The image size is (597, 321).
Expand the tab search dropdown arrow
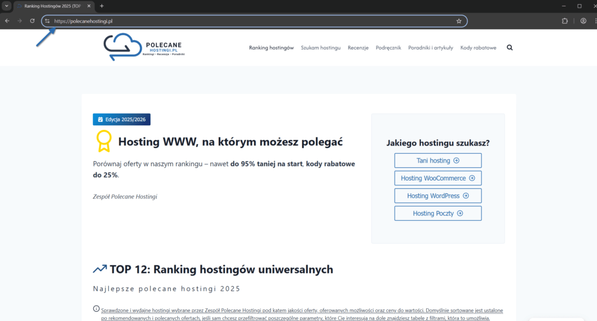click(6, 6)
